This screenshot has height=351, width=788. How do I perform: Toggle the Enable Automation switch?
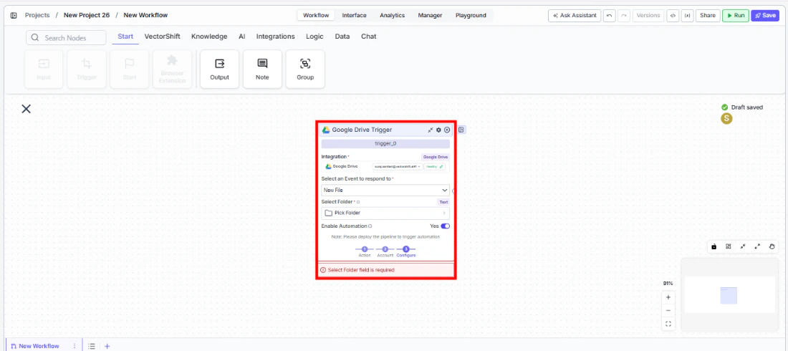(x=446, y=226)
